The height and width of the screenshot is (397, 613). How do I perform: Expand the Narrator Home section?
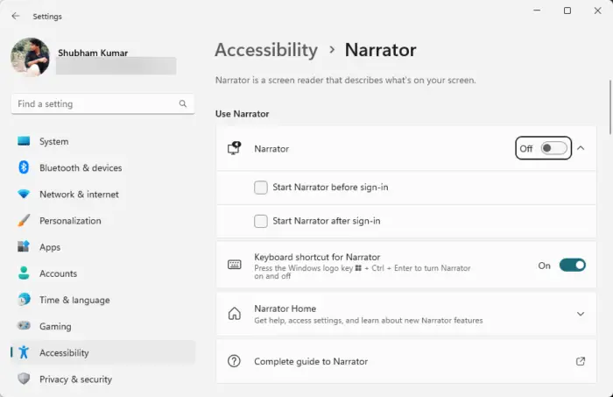tap(580, 314)
